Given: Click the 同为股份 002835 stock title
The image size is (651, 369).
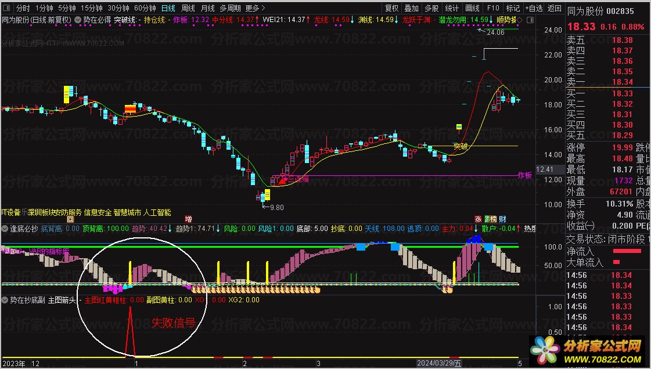Looking at the screenshot, I should 600,11.
